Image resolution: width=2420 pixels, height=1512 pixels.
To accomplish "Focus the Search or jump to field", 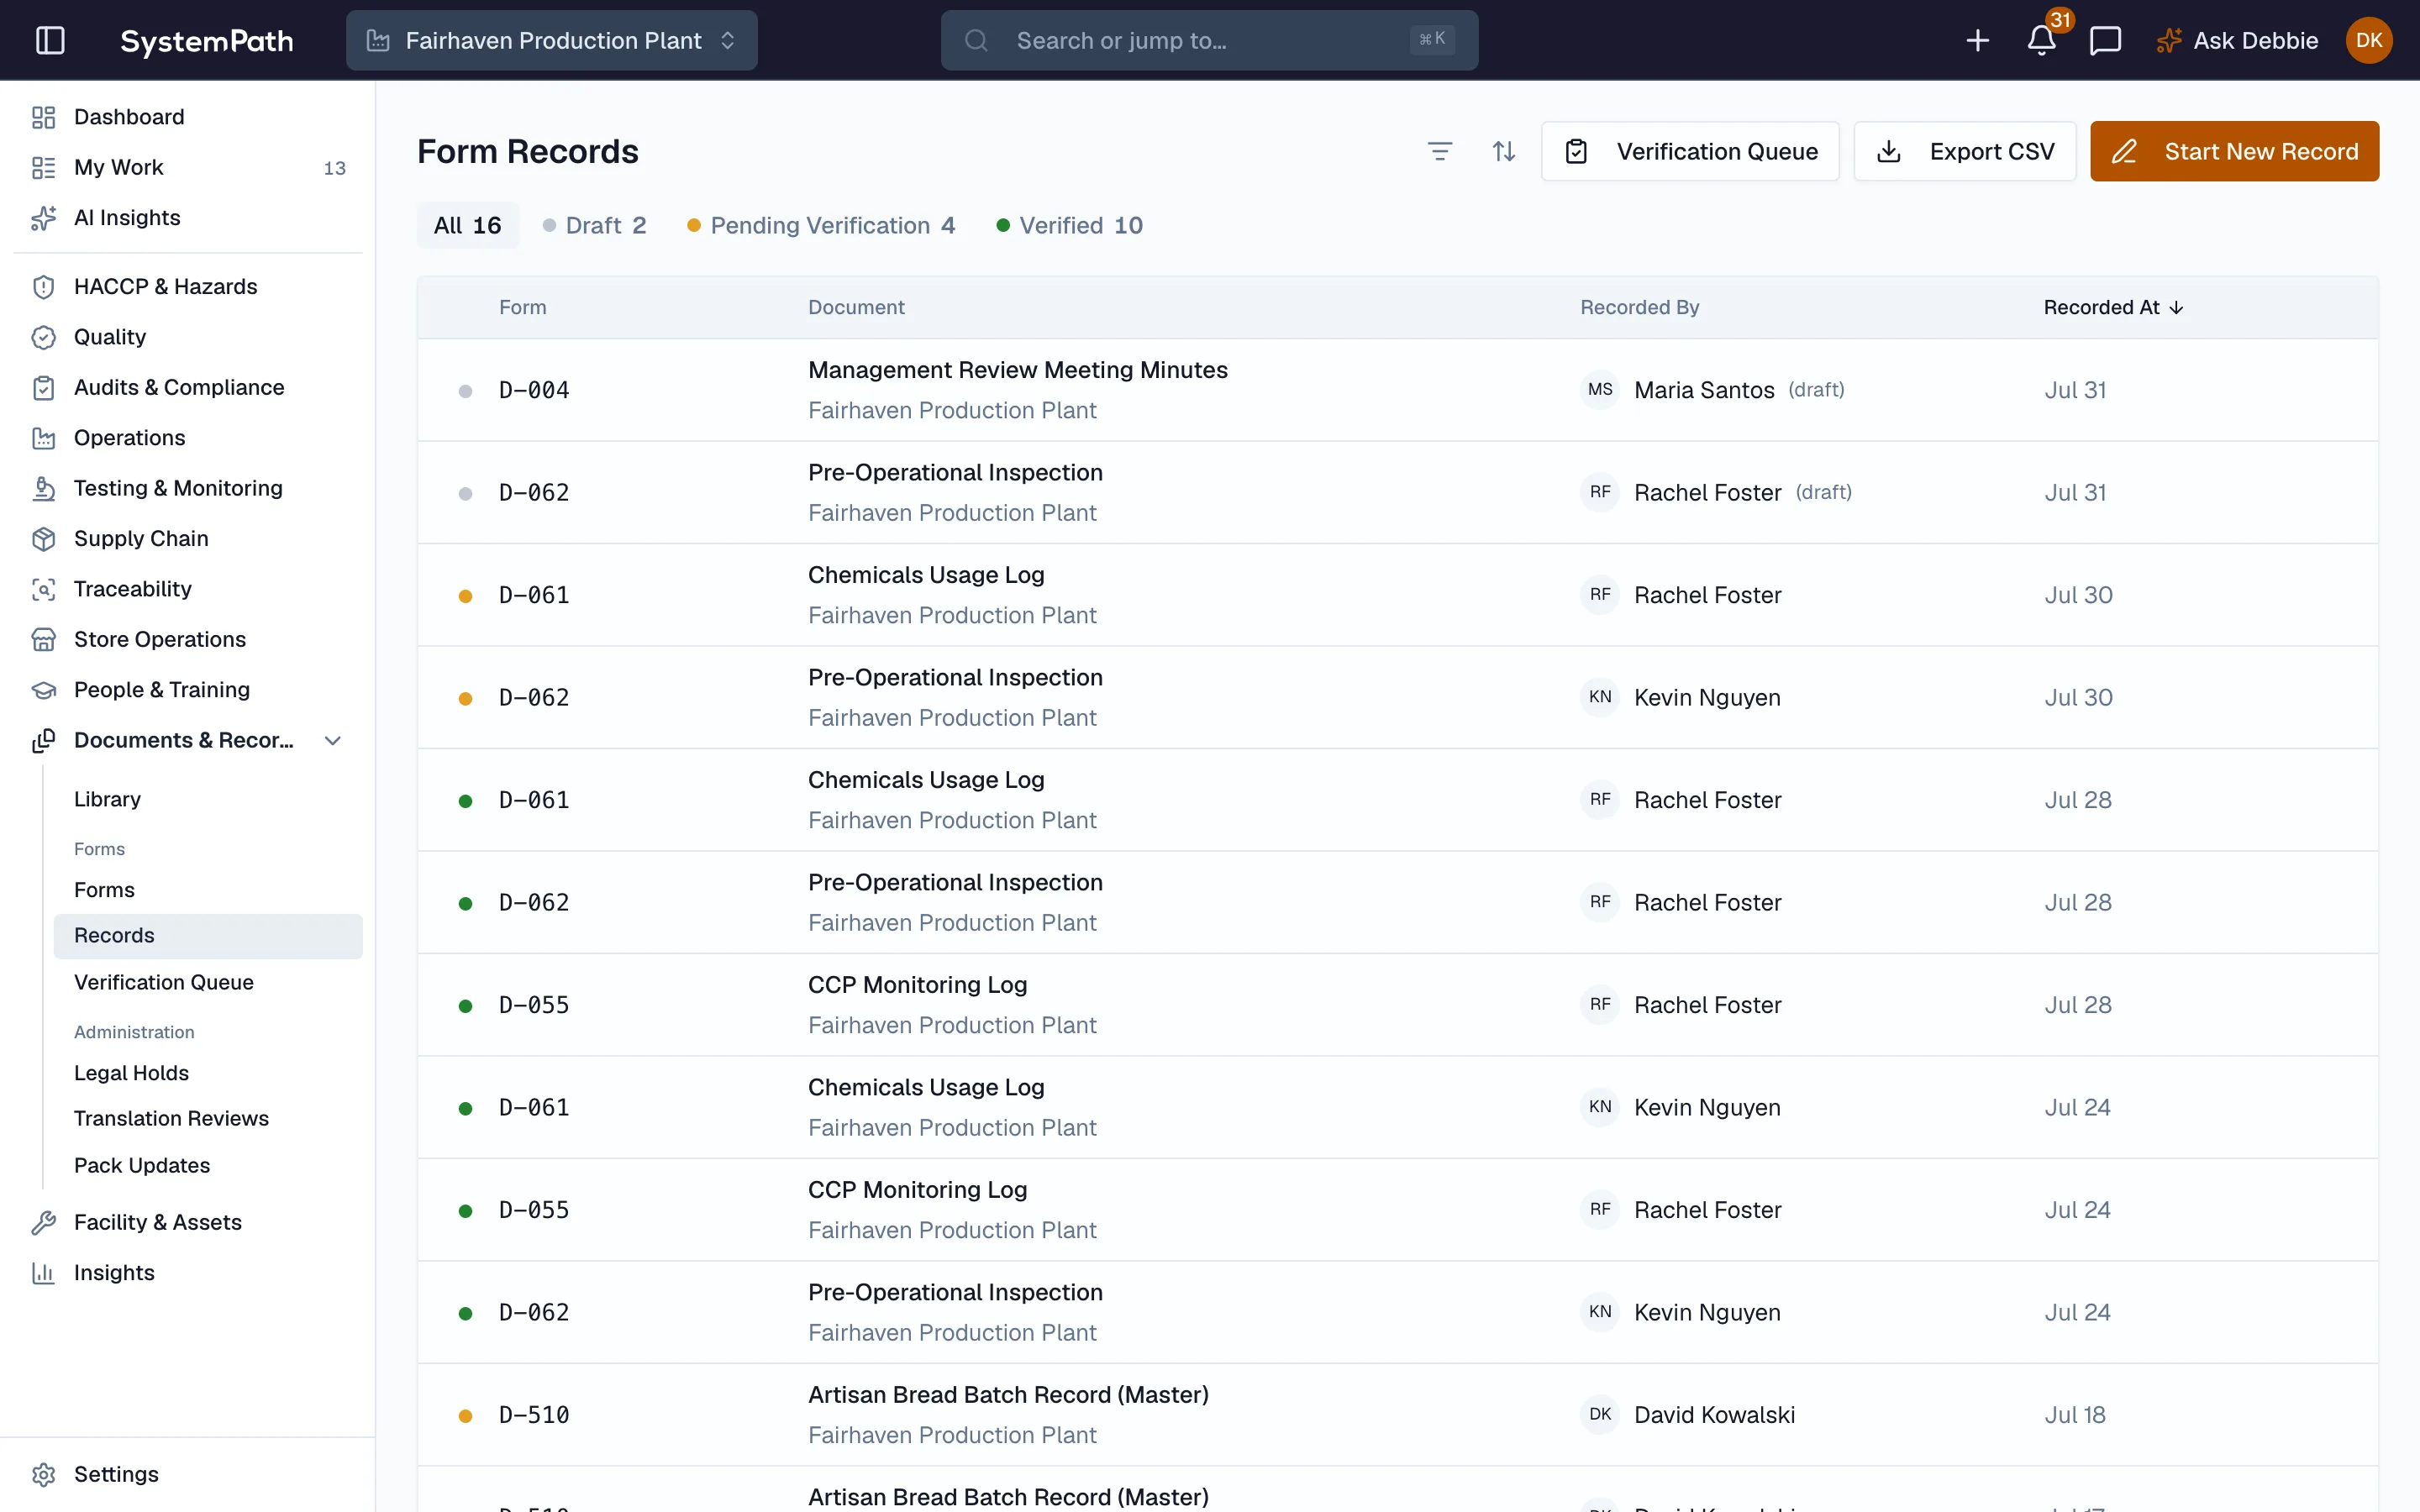I will pos(1209,40).
